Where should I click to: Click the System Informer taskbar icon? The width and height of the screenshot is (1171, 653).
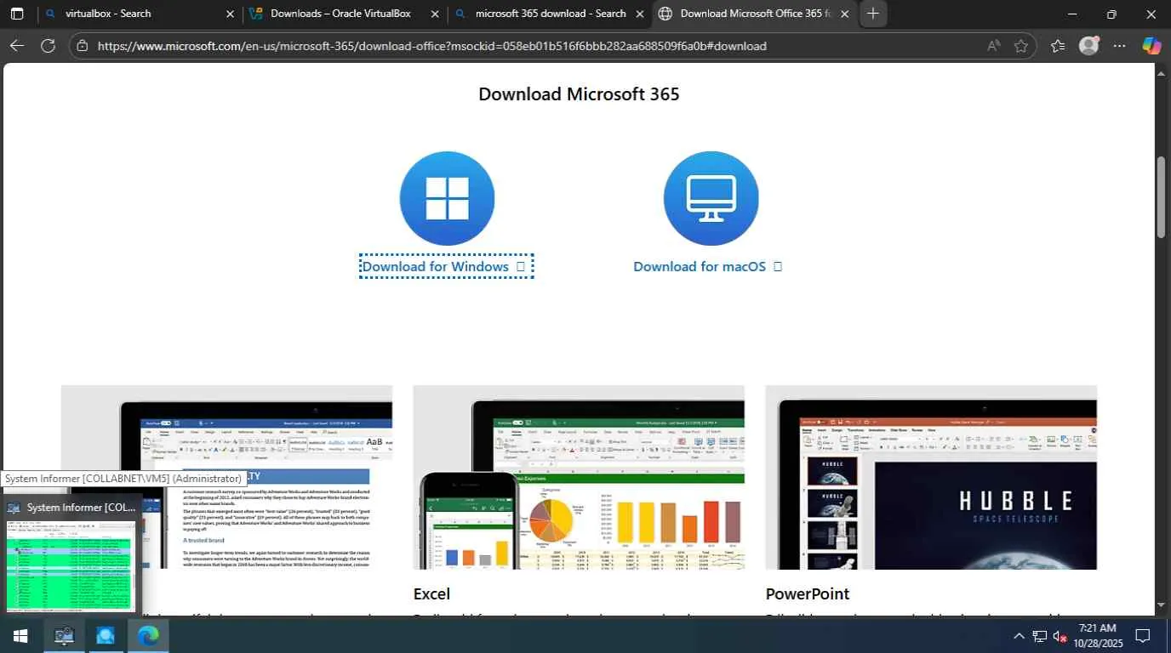tap(63, 636)
